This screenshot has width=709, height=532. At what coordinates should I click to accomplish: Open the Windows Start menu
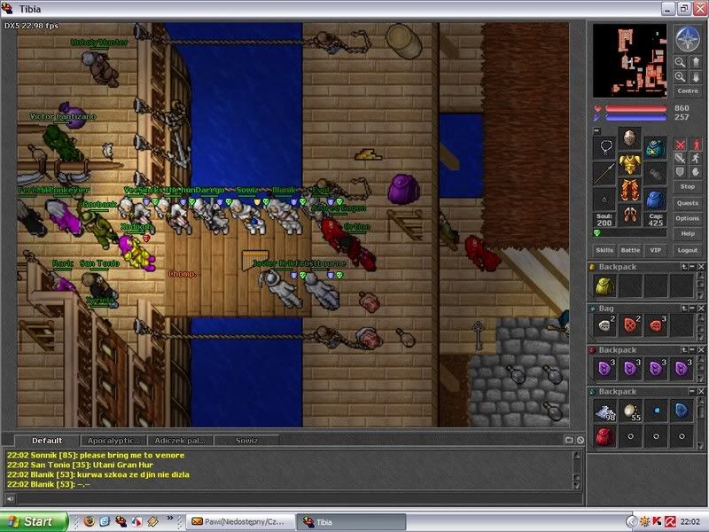[x=34, y=521]
